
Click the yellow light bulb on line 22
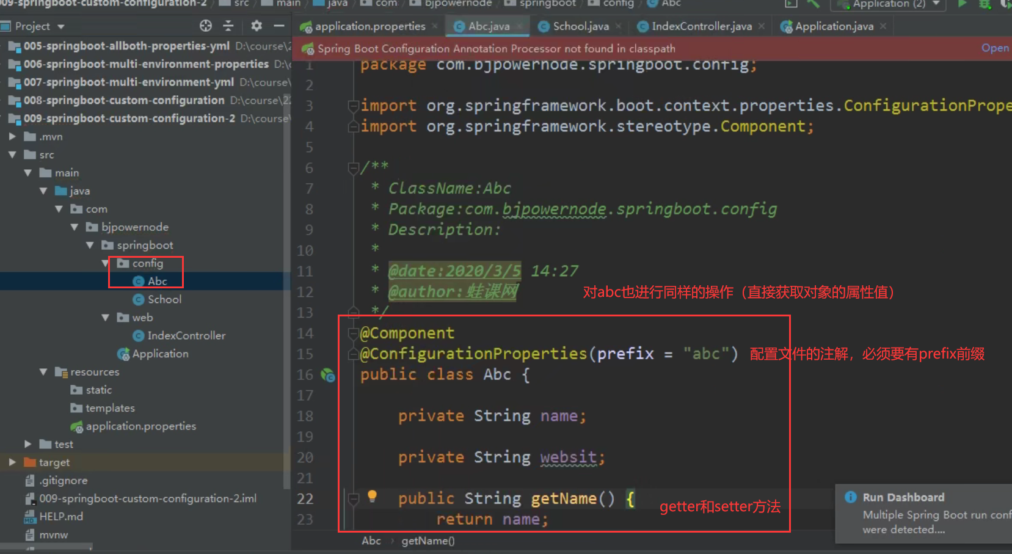pos(372,497)
